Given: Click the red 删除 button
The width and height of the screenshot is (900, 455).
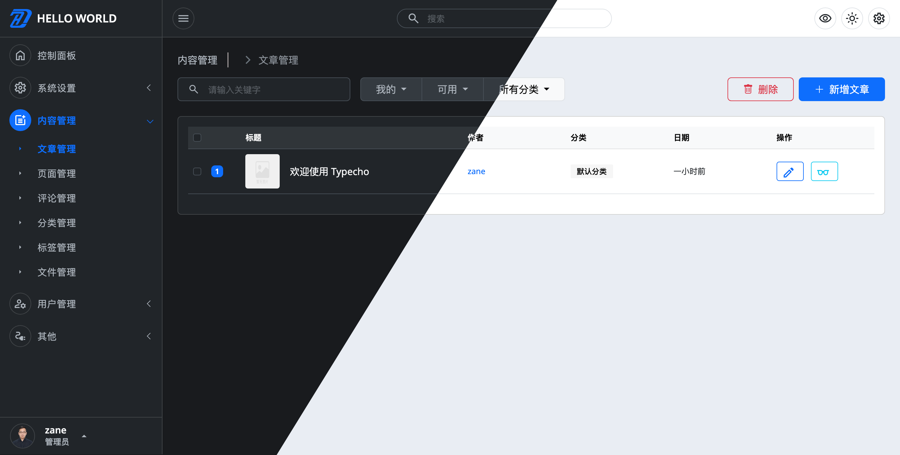Looking at the screenshot, I should (760, 89).
